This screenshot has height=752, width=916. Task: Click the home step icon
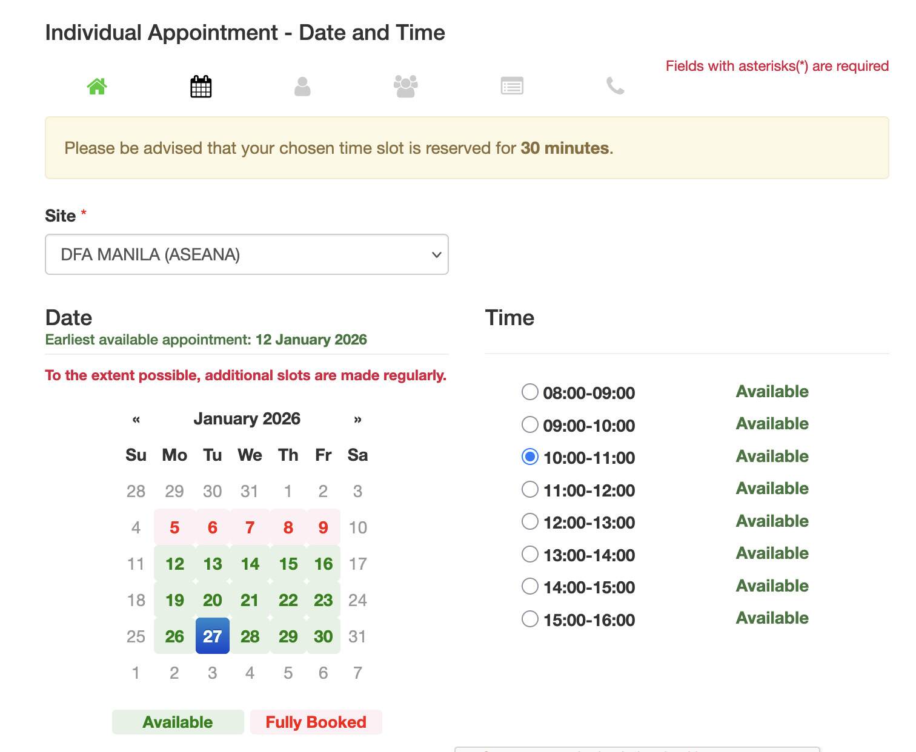(97, 86)
